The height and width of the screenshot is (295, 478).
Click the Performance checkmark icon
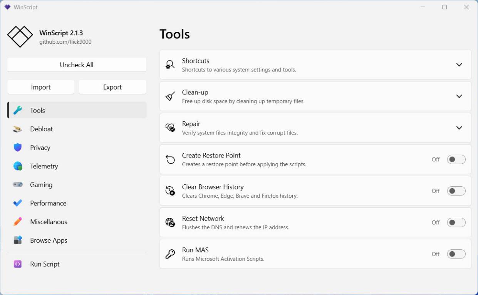point(18,203)
